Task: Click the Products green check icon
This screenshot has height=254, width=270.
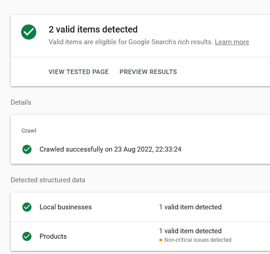Action: tap(27, 236)
